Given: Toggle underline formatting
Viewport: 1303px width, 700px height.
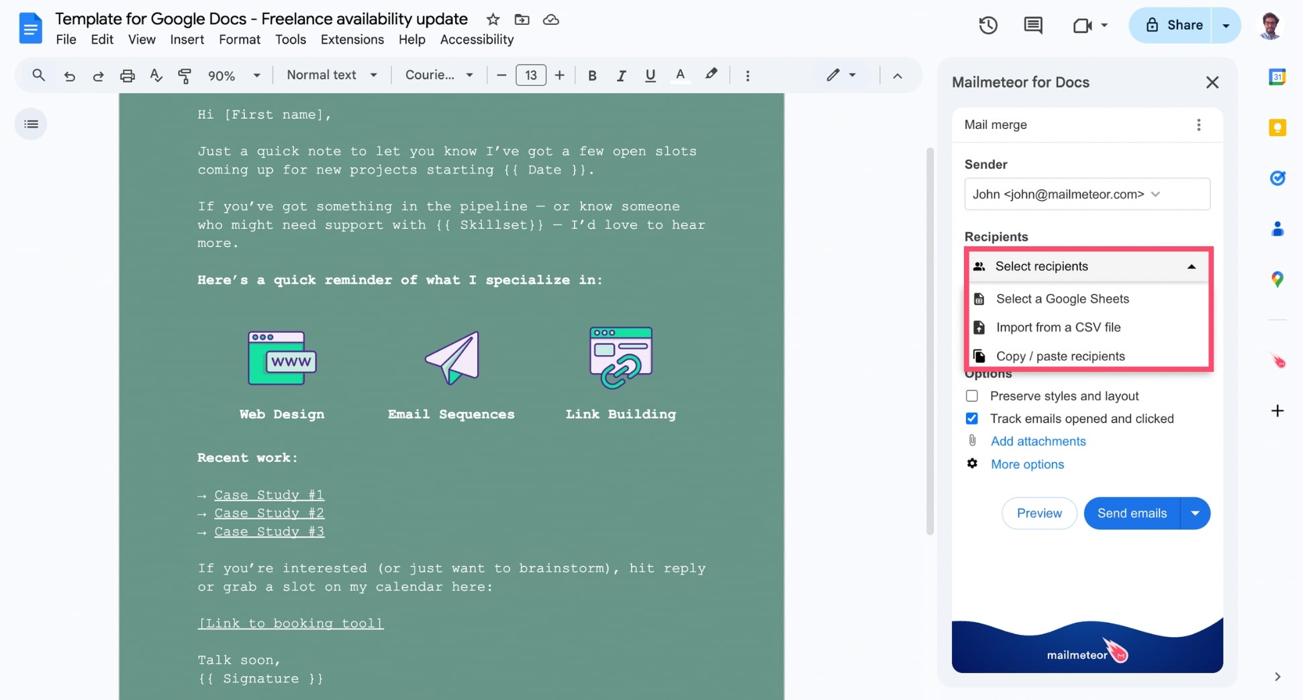Looking at the screenshot, I should click(x=650, y=76).
